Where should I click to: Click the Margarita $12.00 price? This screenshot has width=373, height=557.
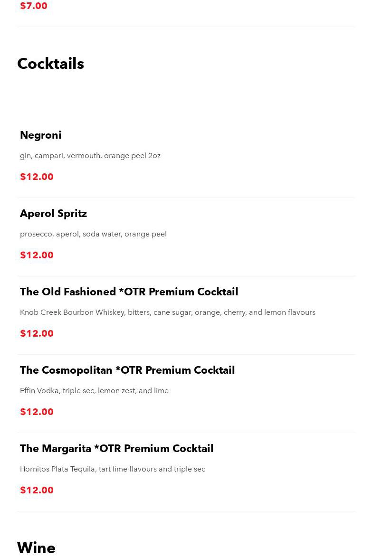click(x=37, y=490)
